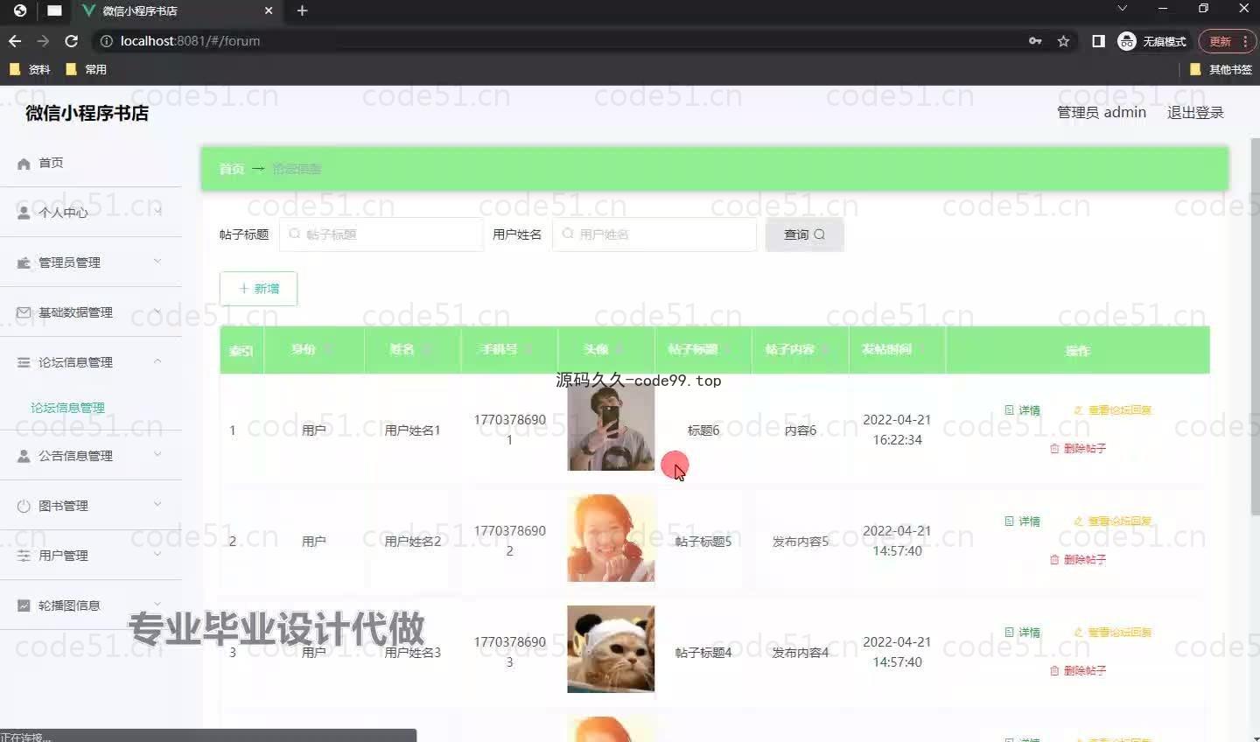1260x742 pixels.
Task: Reload the page with browser refresh icon
Action: coord(72,41)
